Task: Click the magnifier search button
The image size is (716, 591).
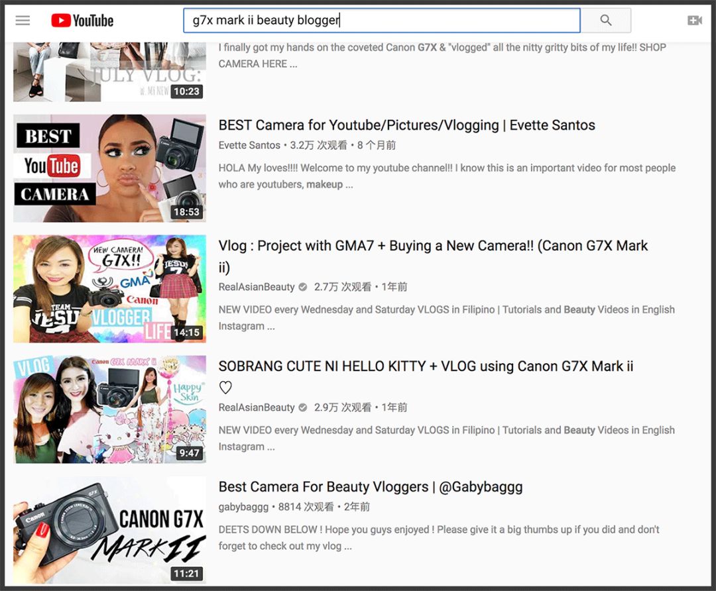Action: (x=606, y=20)
